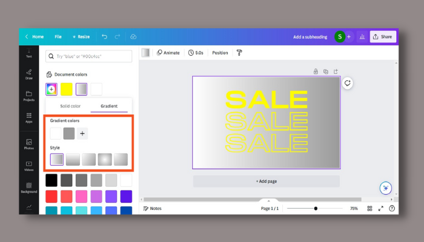Click the copy style paint roller icon
Image resolution: width=424 pixels, height=242 pixels.
[239, 53]
